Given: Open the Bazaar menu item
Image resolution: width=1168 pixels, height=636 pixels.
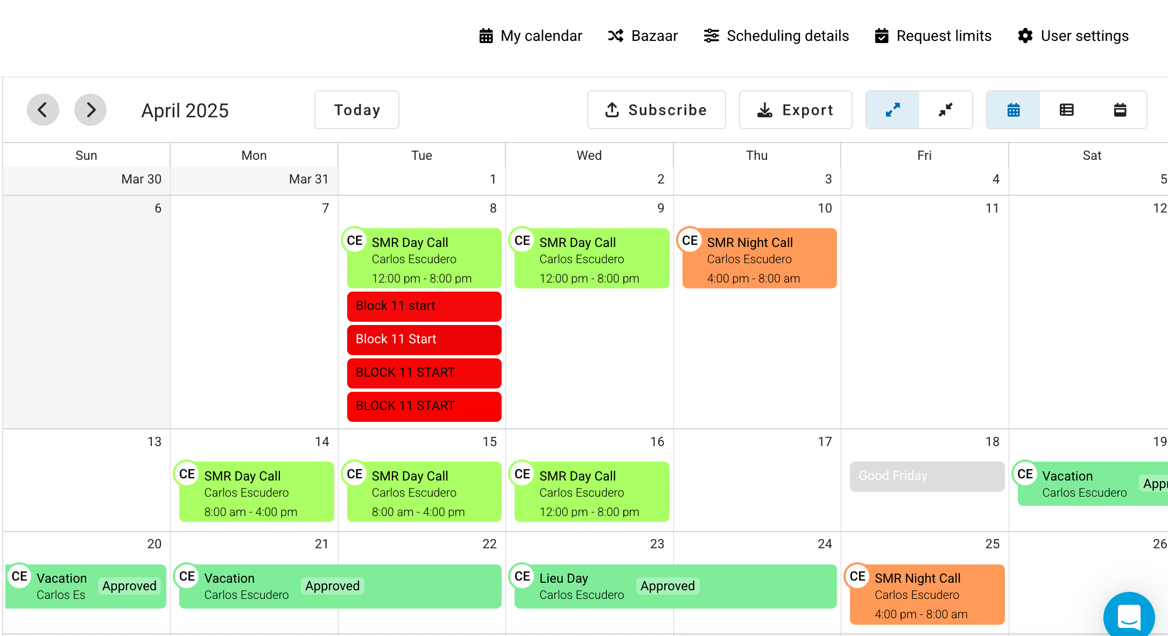Looking at the screenshot, I should pos(643,36).
